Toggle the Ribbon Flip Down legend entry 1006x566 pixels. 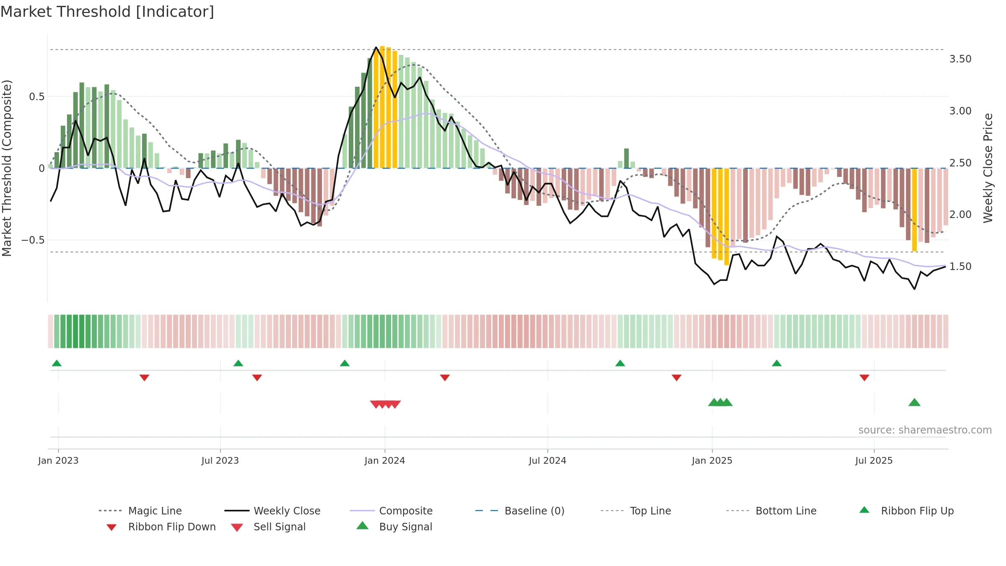coord(161,527)
